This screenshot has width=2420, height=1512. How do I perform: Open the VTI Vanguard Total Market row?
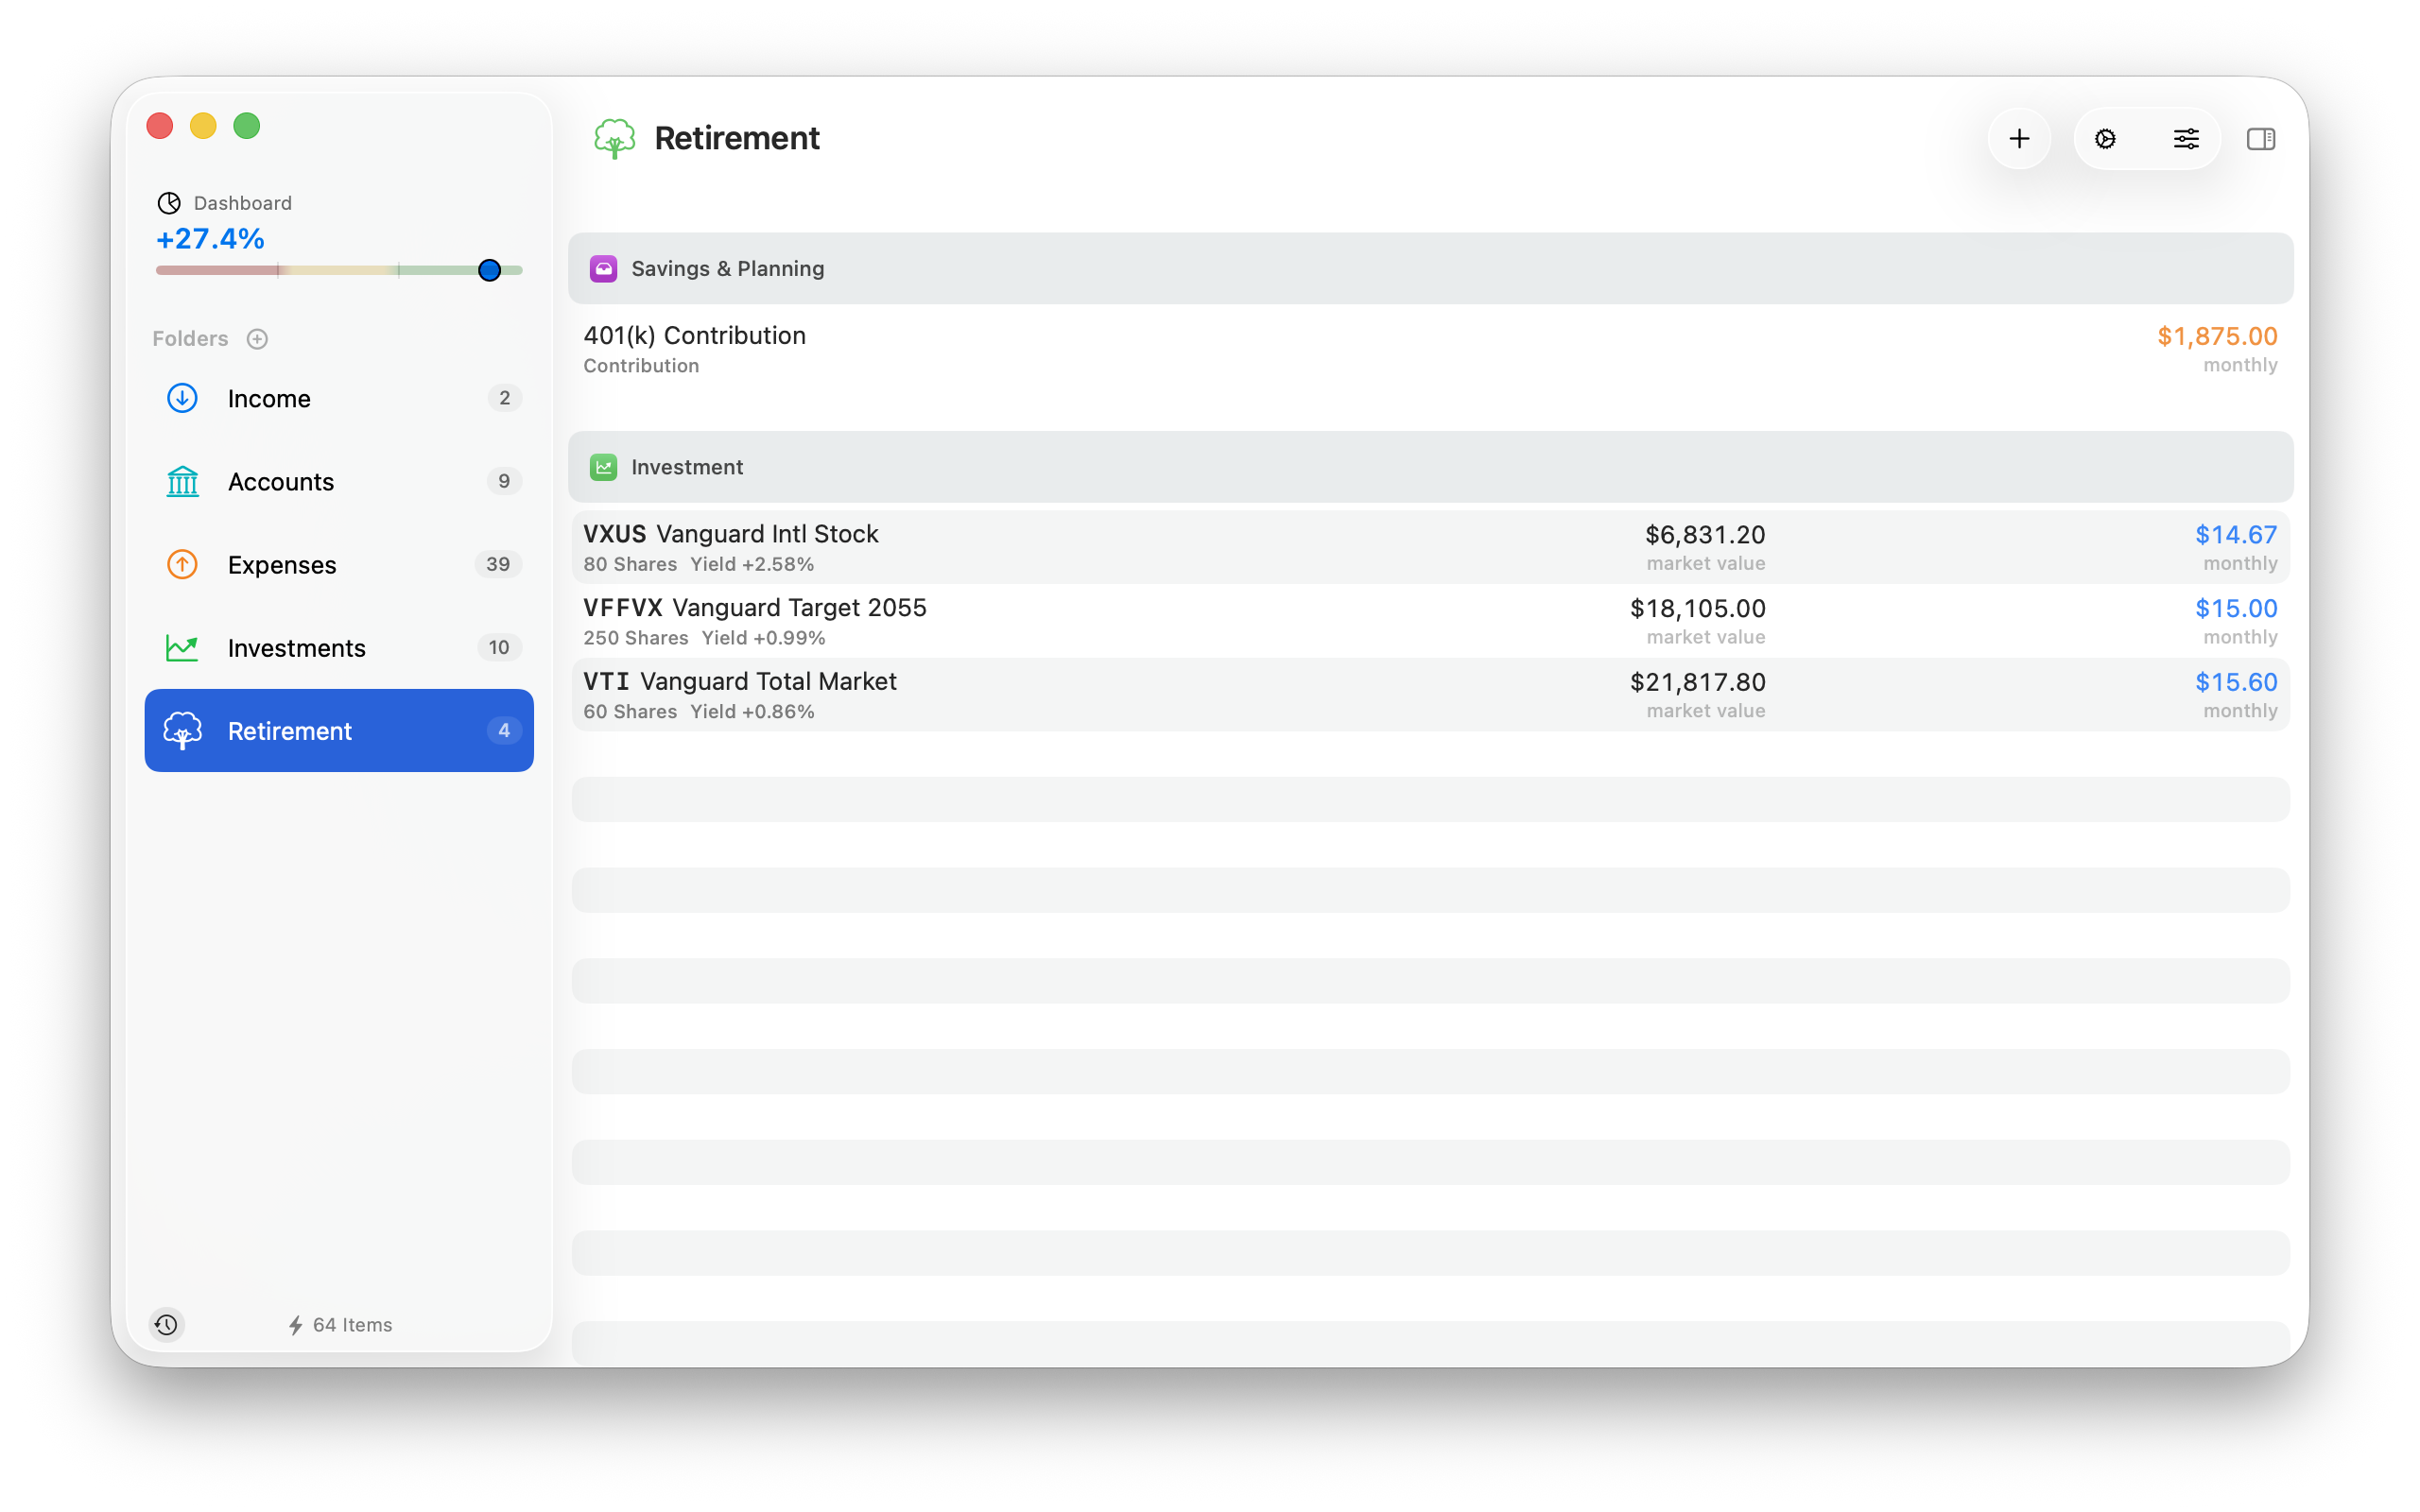click(1430, 695)
